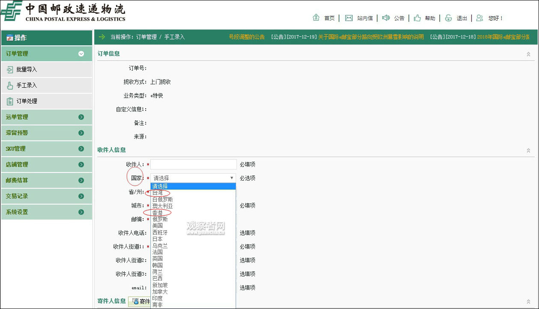Select 白俄罗斯 in the country list

[193, 199]
